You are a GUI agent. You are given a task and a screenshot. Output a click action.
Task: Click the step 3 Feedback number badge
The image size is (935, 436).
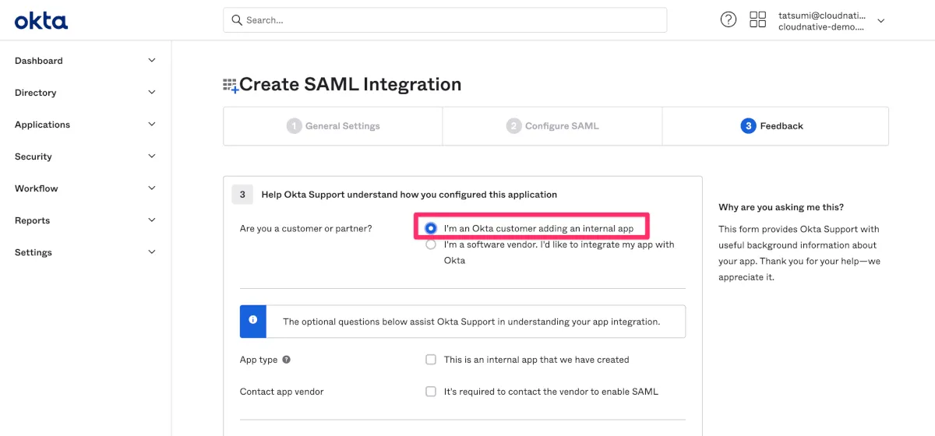(x=748, y=126)
